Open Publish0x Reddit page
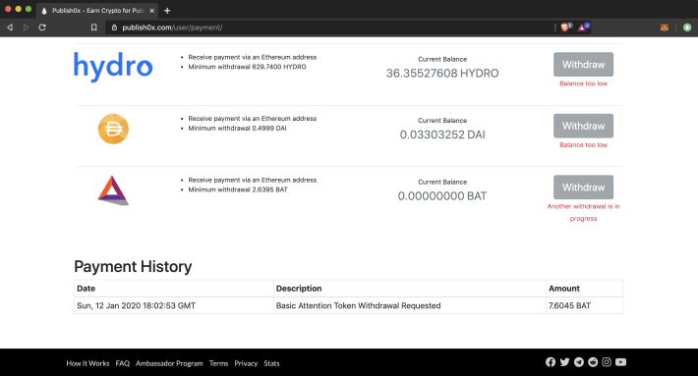 click(593, 362)
